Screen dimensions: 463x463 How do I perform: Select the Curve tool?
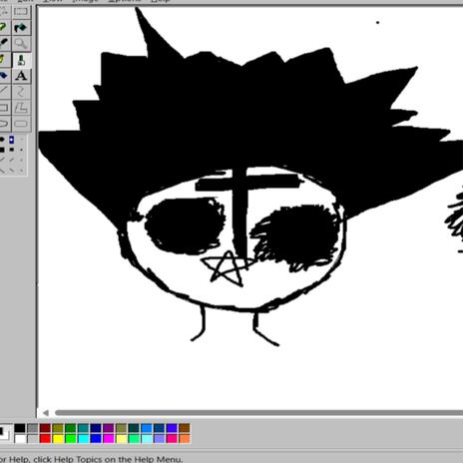[21, 92]
